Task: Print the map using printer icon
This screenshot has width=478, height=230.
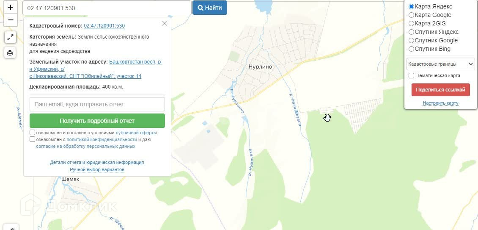Action: tap(10, 53)
